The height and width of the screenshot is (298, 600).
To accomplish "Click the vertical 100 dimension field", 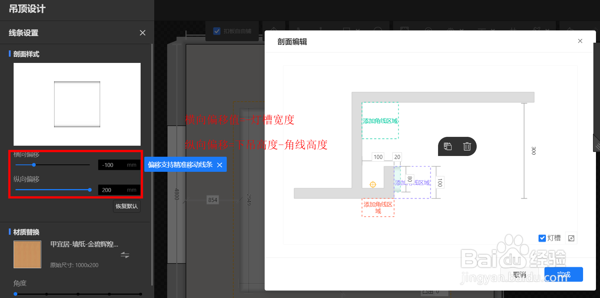I will tap(440, 182).
